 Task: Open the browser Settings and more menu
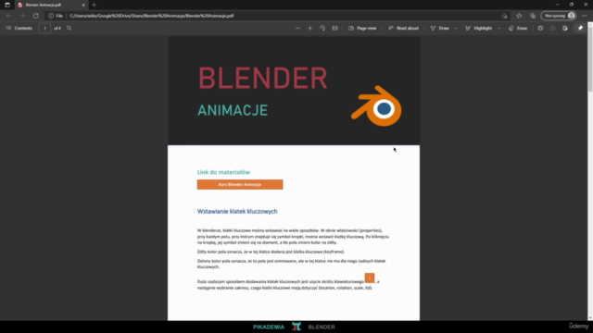click(x=585, y=16)
